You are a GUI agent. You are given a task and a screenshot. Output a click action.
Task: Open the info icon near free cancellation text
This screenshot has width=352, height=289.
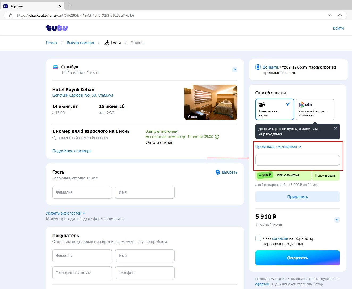217,137
